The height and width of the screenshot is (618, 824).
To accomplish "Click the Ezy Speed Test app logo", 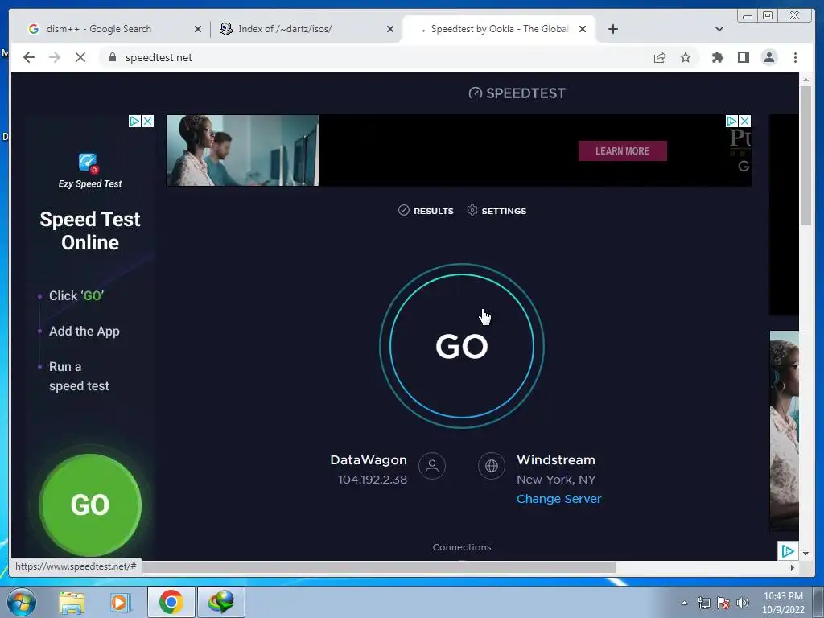I will point(89,163).
